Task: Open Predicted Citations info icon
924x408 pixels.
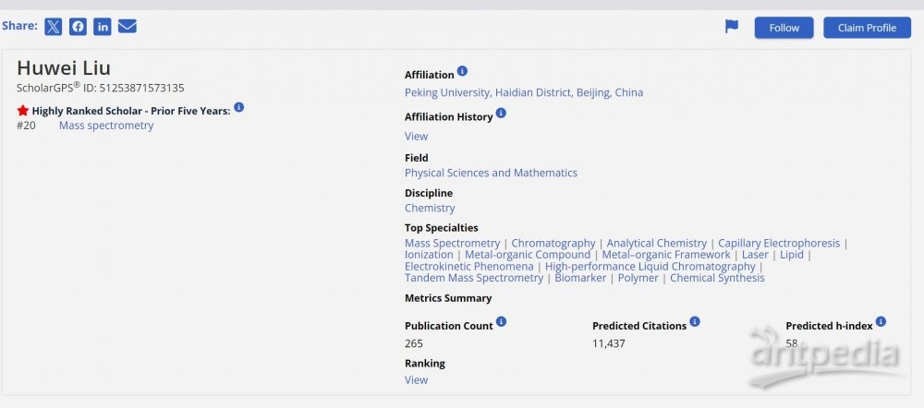Action: point(695,321)
